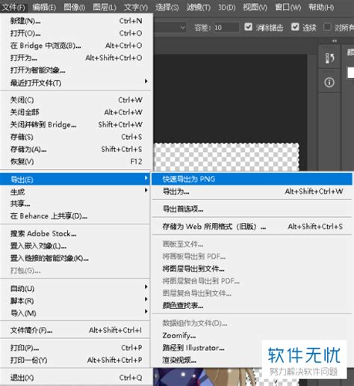Open the 滤镜(T) menu

(x=199, y=7)
